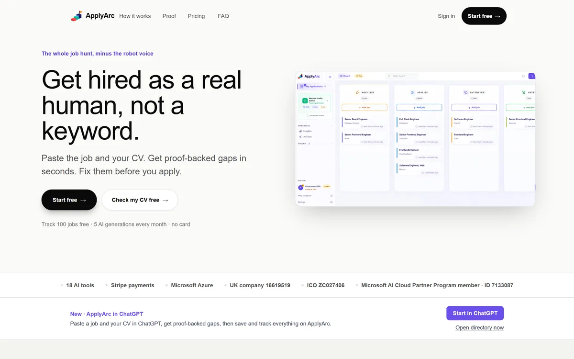
Task: Click the ProAccount avatar in the preview
Action: (x=300, y=187)
